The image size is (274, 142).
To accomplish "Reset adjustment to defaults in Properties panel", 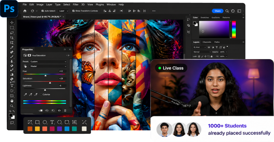I will tap(53, 110).
